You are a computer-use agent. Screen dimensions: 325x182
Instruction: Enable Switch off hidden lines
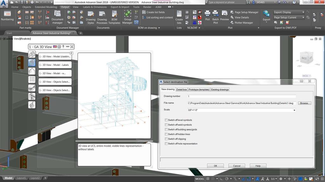coord(166,134)
